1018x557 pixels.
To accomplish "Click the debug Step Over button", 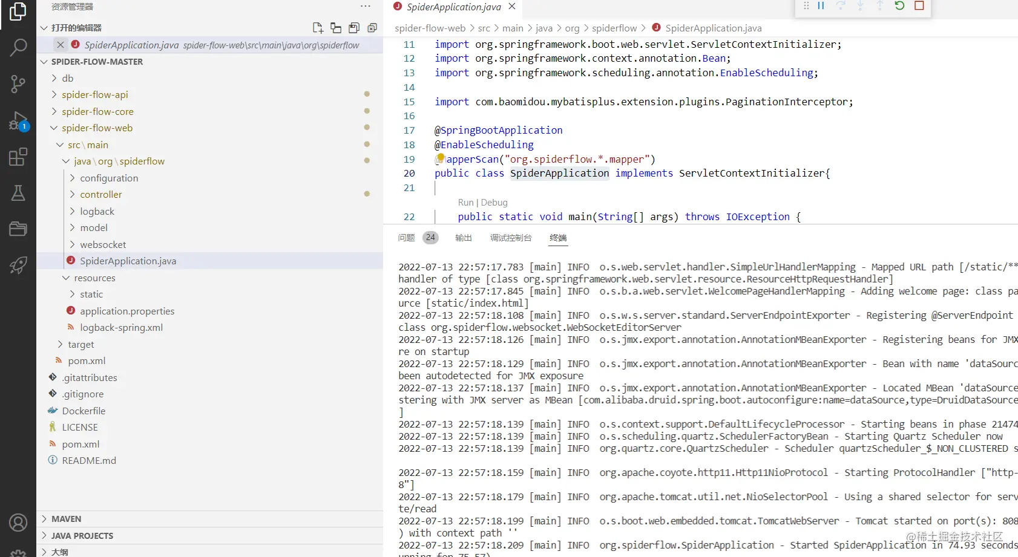I will 841,5.
